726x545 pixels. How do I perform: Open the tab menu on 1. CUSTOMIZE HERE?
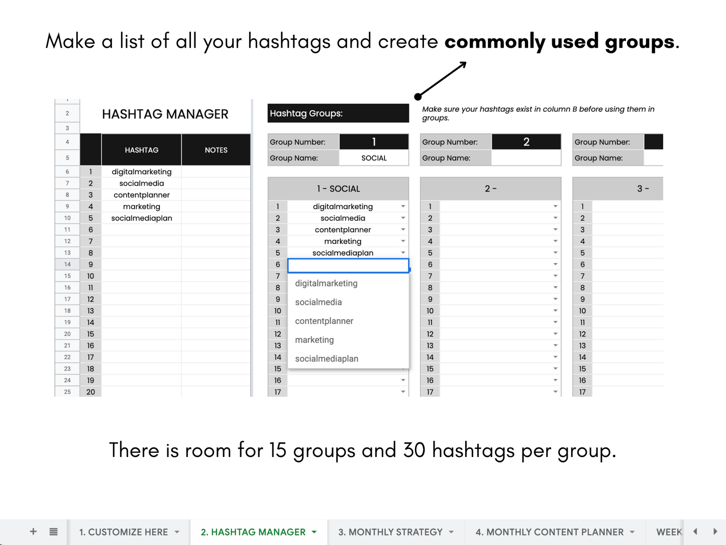pyautogui.click(x=177, y=531)
